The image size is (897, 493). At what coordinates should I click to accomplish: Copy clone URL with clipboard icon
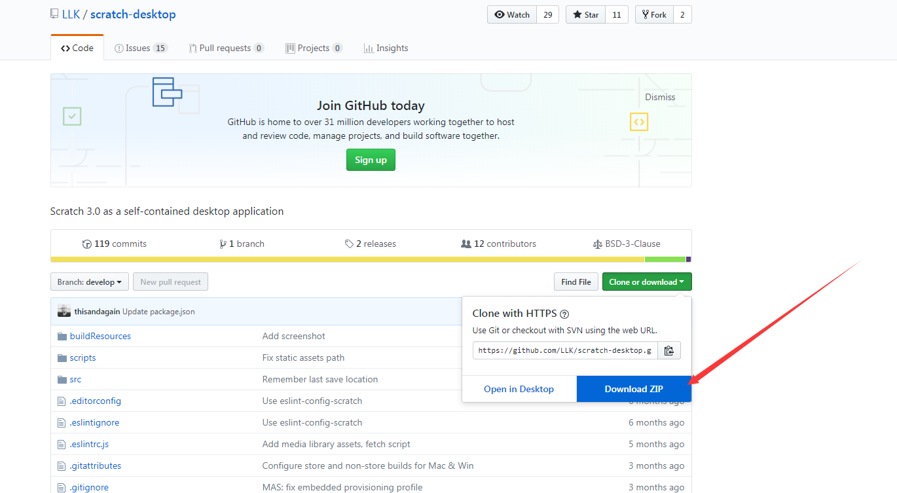[669, 350]
